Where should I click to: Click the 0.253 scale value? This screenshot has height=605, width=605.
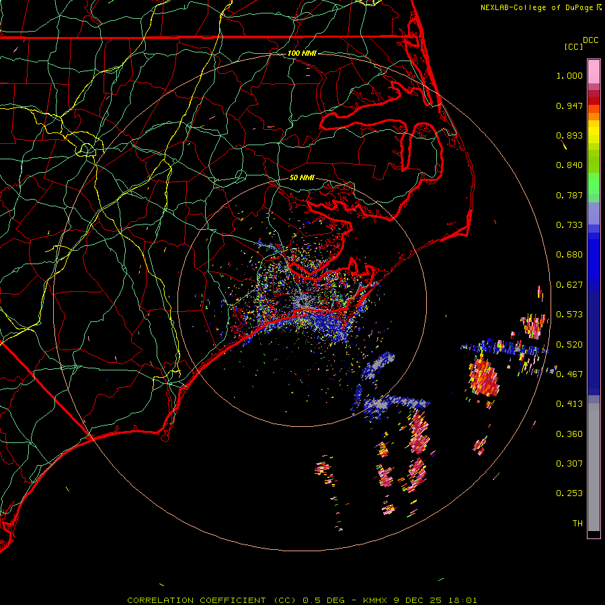click(x=569, y=493)
